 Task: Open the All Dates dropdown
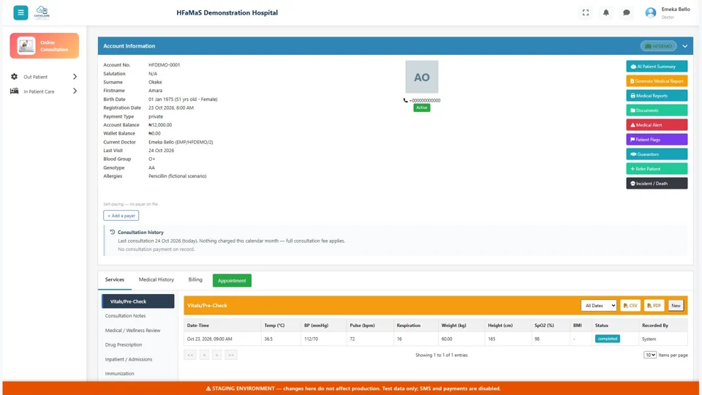click(599, 306)
